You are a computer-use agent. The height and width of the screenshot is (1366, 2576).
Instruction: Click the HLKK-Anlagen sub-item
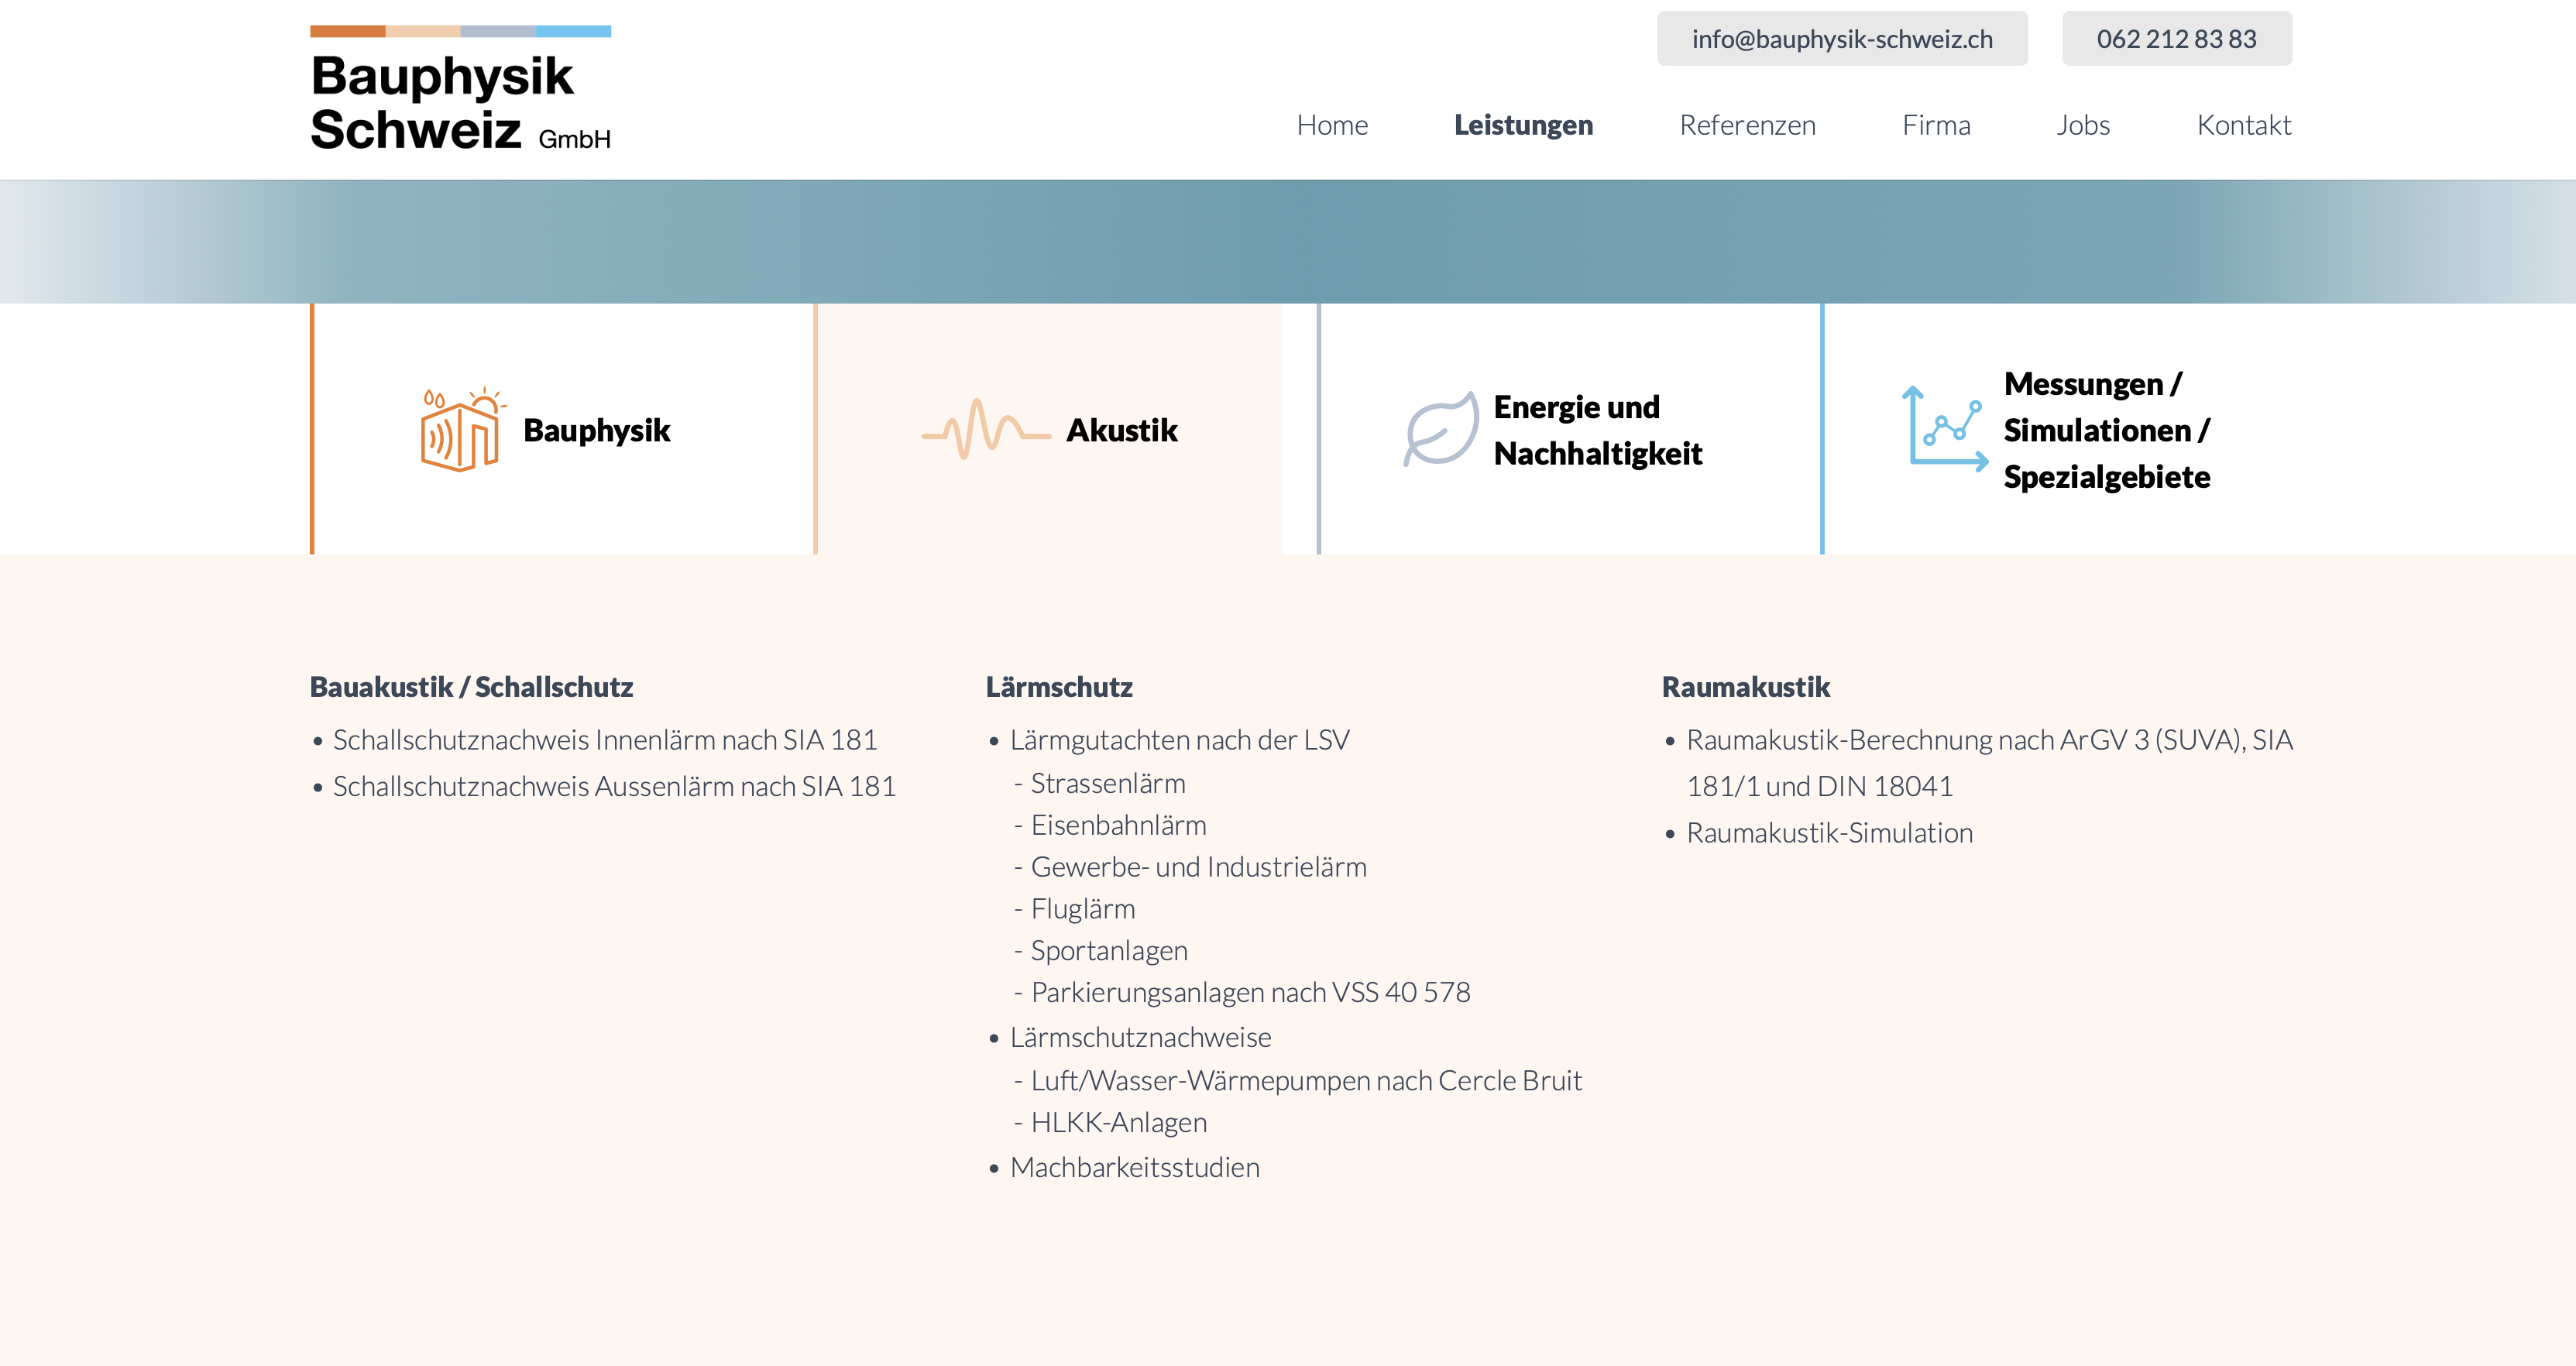[x=1119, y=1123]
